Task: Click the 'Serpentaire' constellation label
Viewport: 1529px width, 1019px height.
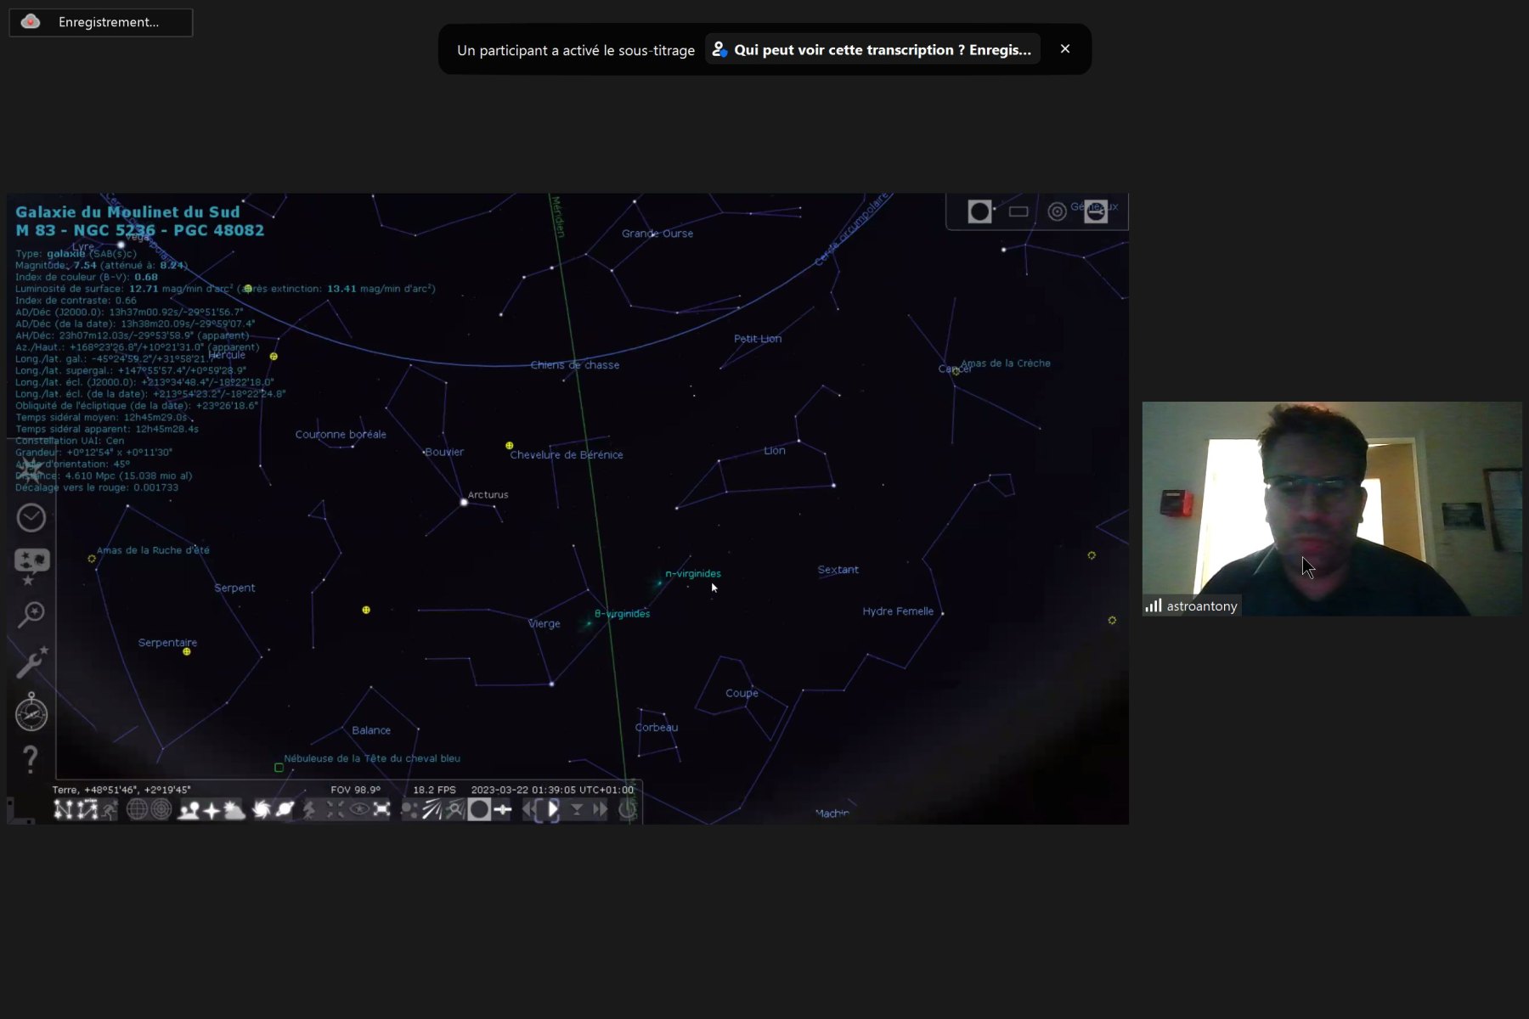Action: pyautogui.click(x=167, y=643)
